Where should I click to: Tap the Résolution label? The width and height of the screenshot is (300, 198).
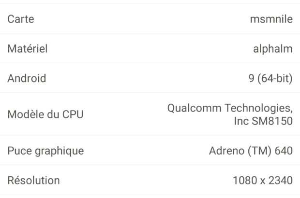point(33,181)
